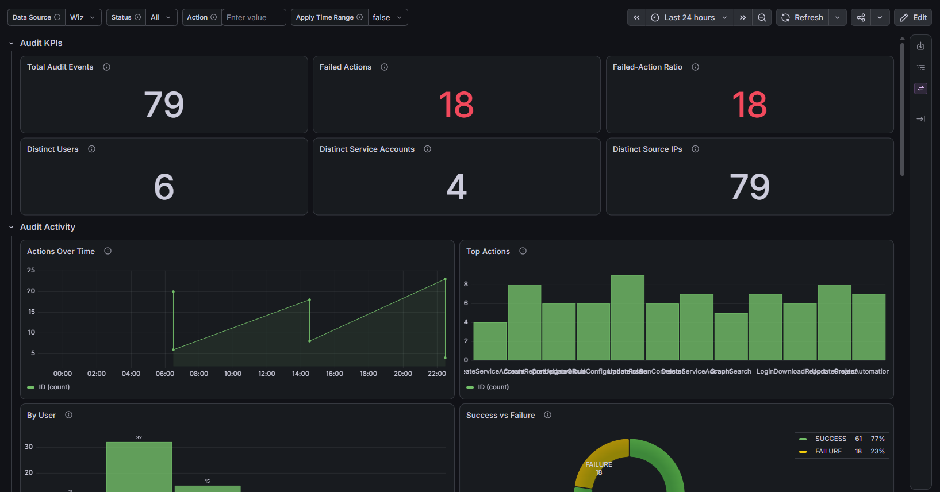The image size is (940, 492).
Task: Open the Apply Time Range false dropdown
Action: pos(387,17)
